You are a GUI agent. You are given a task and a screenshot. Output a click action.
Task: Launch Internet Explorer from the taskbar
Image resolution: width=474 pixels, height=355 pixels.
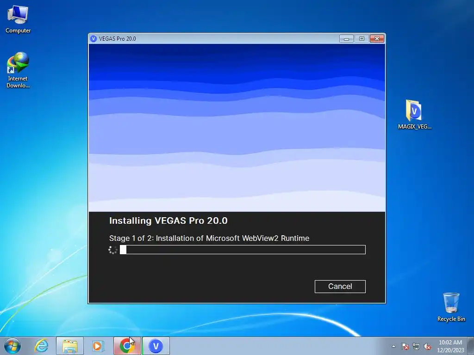41,346
